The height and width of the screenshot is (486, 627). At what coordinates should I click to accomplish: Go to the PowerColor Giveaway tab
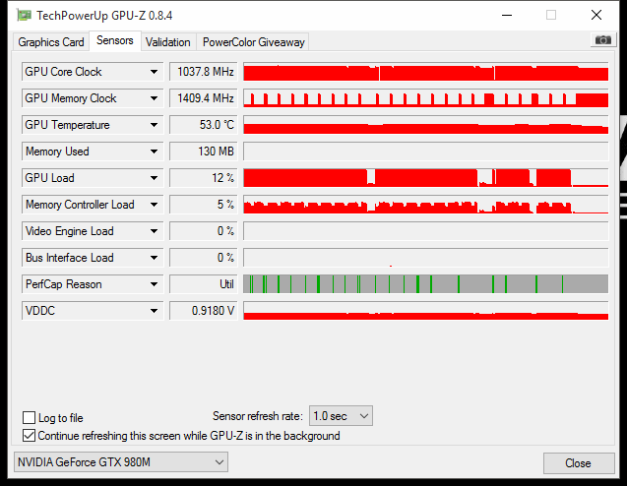tap(254, 42)
